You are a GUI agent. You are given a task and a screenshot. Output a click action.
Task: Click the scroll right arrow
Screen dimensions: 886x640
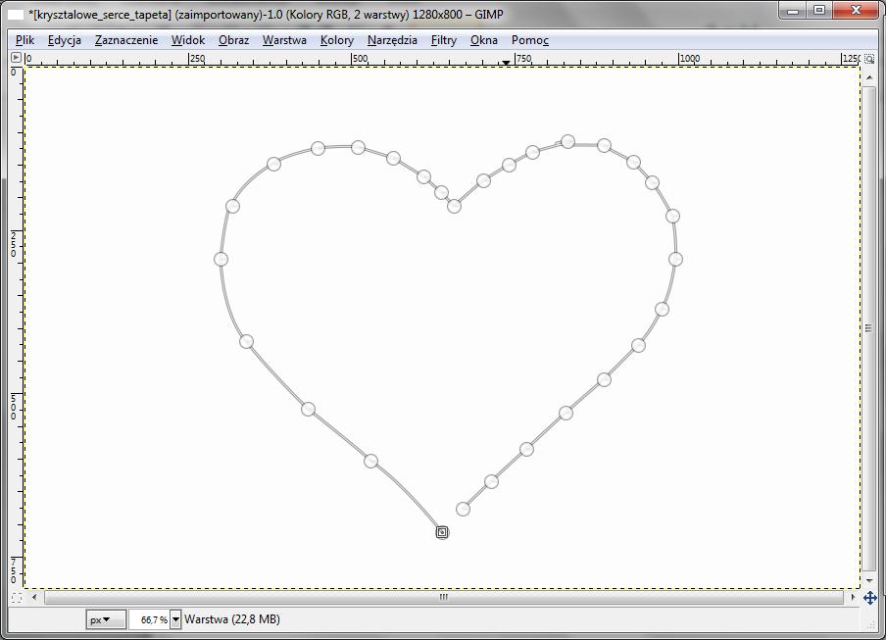pos(853,597)
